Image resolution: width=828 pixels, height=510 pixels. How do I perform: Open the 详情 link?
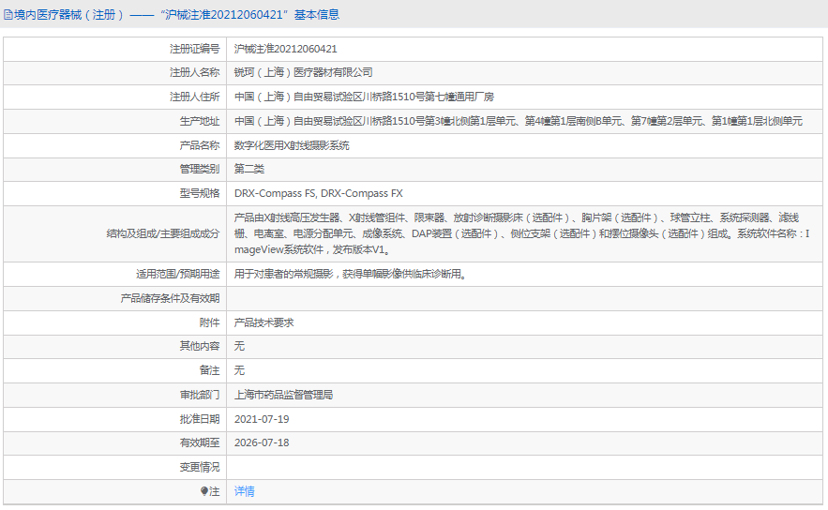245,491
